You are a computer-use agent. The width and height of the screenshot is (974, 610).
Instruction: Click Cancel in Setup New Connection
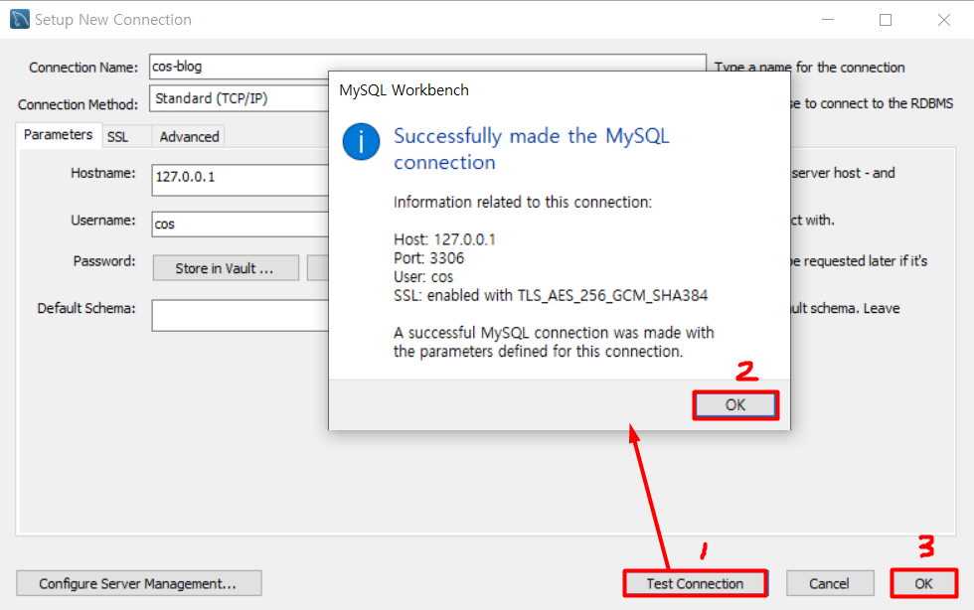coord(829,583)
